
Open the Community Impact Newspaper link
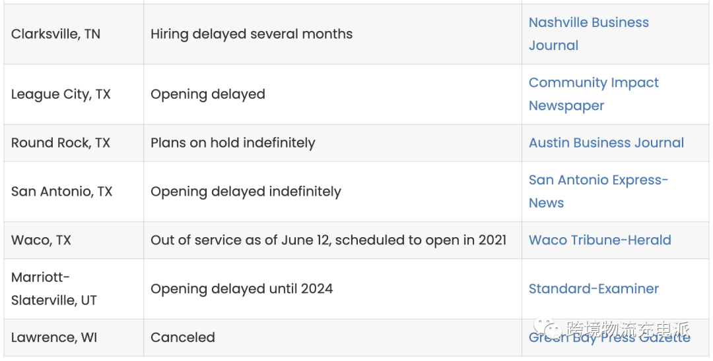(x=594, y=94)
